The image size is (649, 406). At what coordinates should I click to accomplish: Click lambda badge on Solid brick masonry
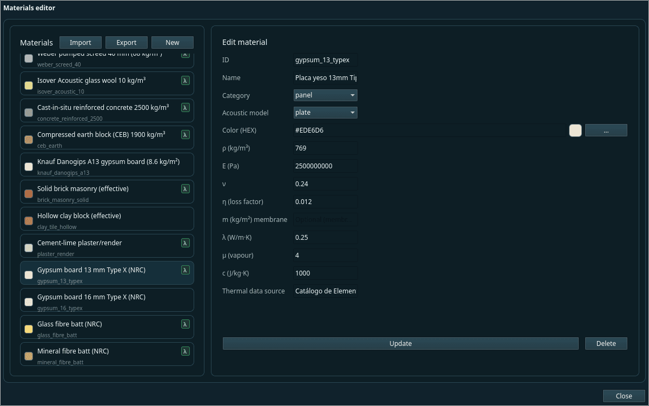[x=186, y=189]
